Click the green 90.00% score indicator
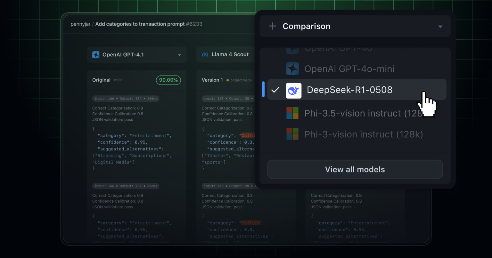The image size is (492, 258). [x=168, y=80]
